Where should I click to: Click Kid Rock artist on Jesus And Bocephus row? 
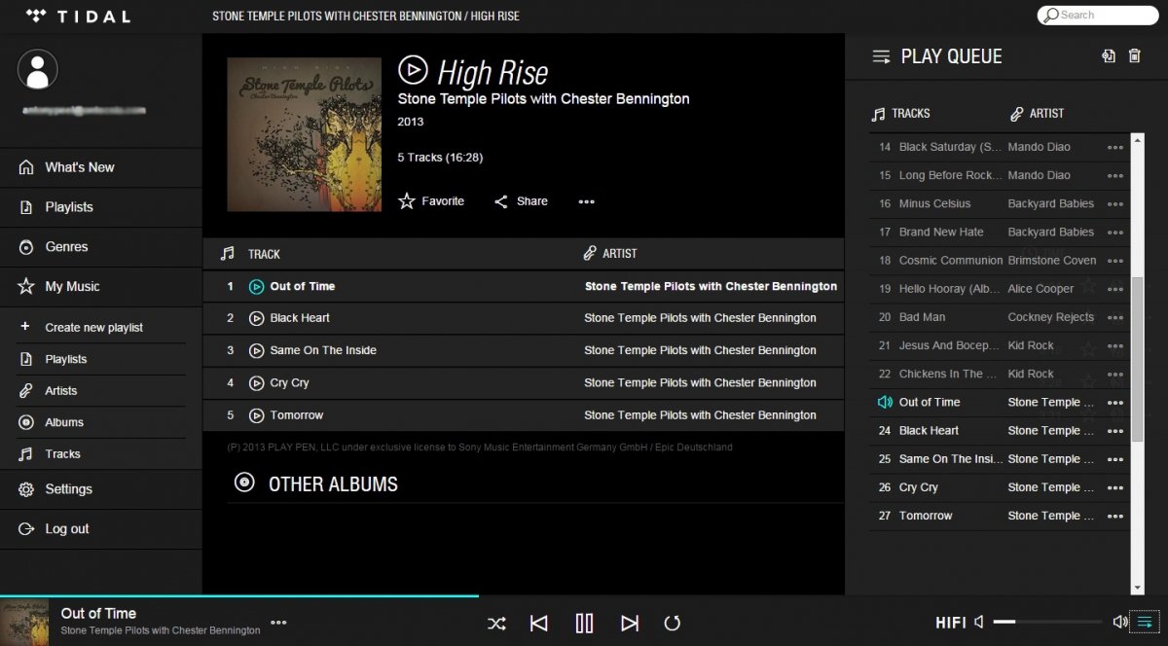point(1031,345)
